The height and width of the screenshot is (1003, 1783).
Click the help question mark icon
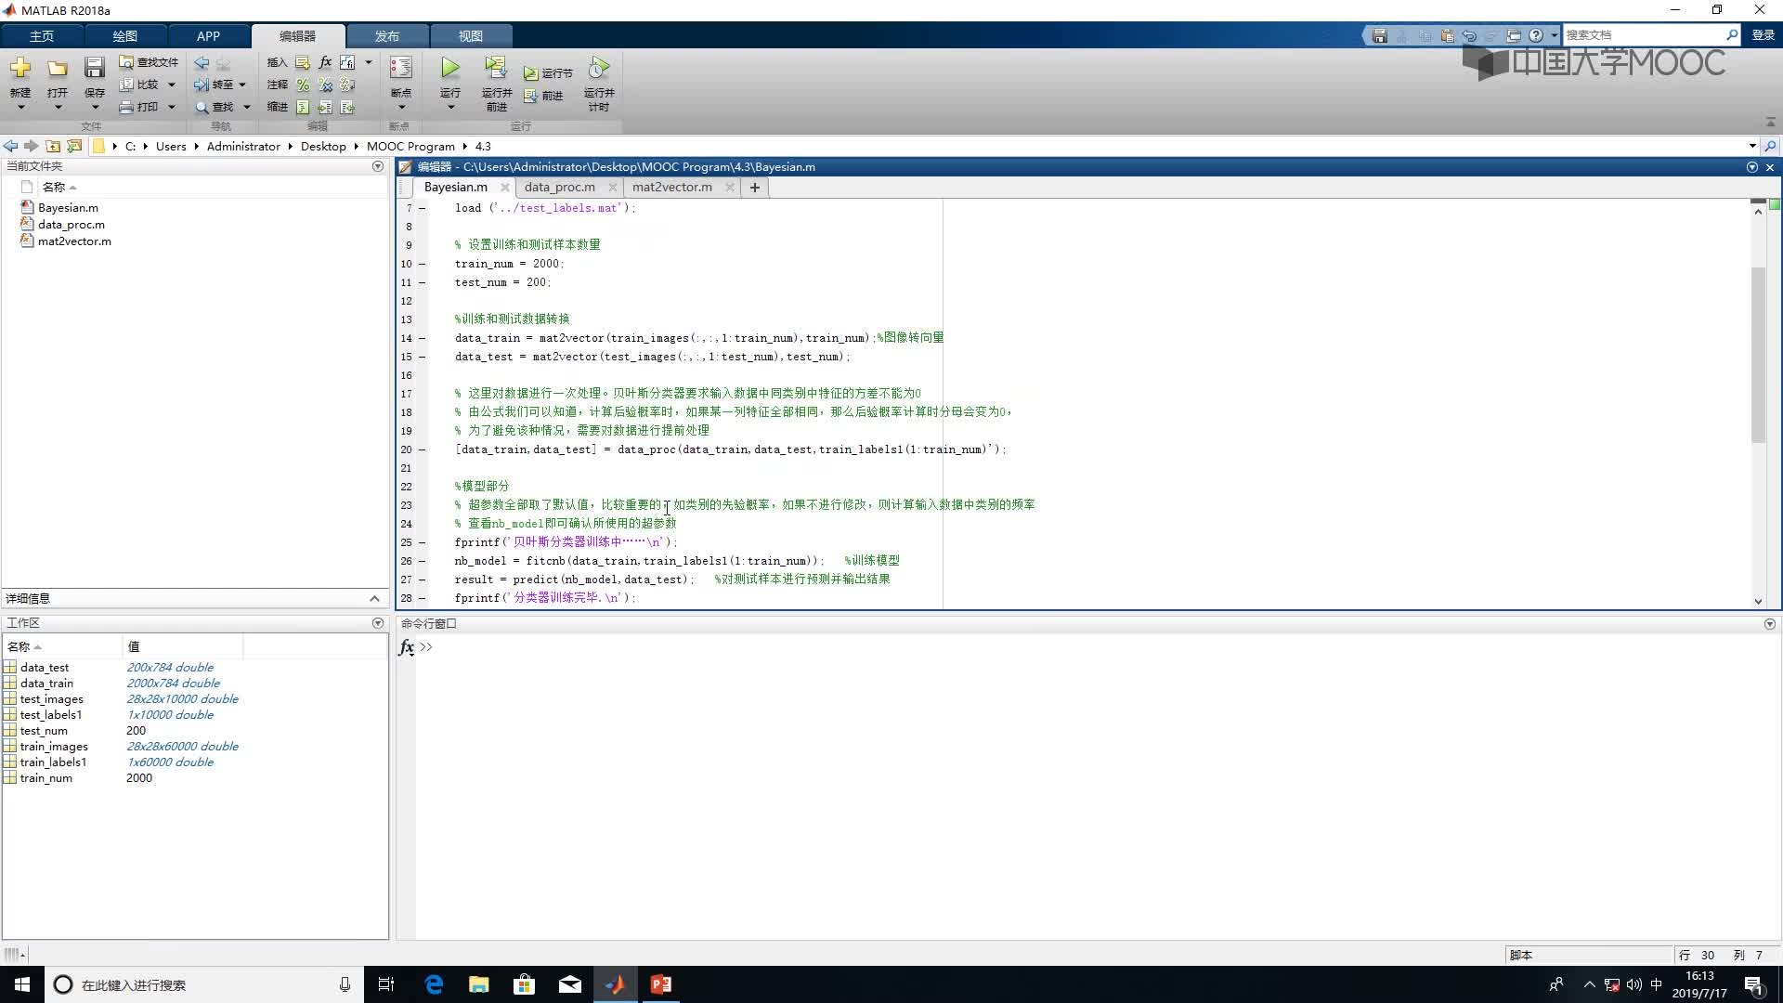(1536, 35)
